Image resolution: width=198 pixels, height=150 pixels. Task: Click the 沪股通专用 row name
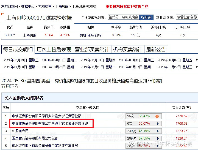tap(20, 131)
